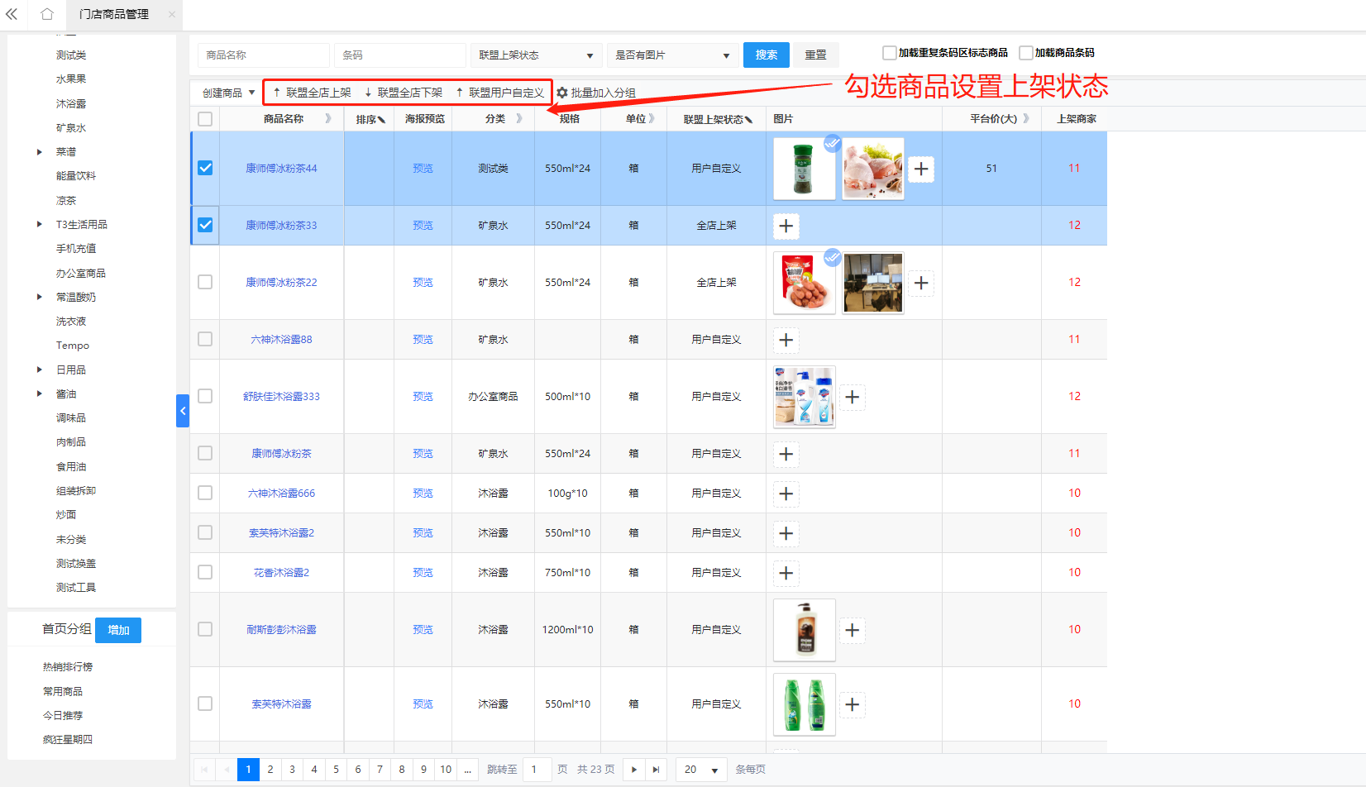Image resolution: width=1366 pixels, height=787 pixels.
Task: Click the blue sidebar collapse handle
Action: [x=183, y=411]
